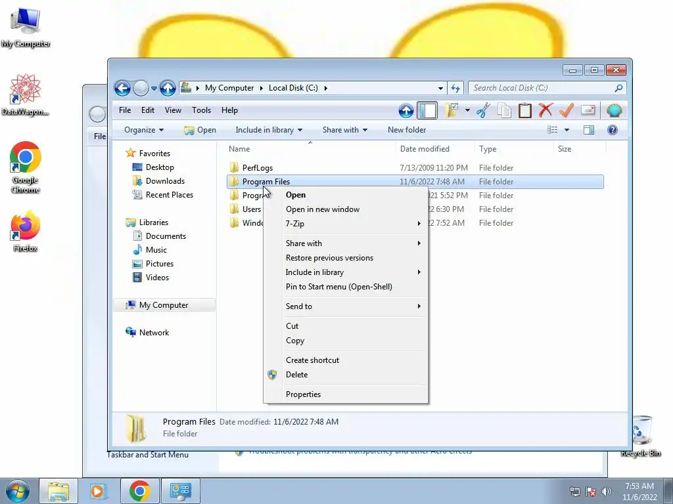Click the blue Help question mark icon
The height and width of the screenshot is (504, 673).
point(613,130)
